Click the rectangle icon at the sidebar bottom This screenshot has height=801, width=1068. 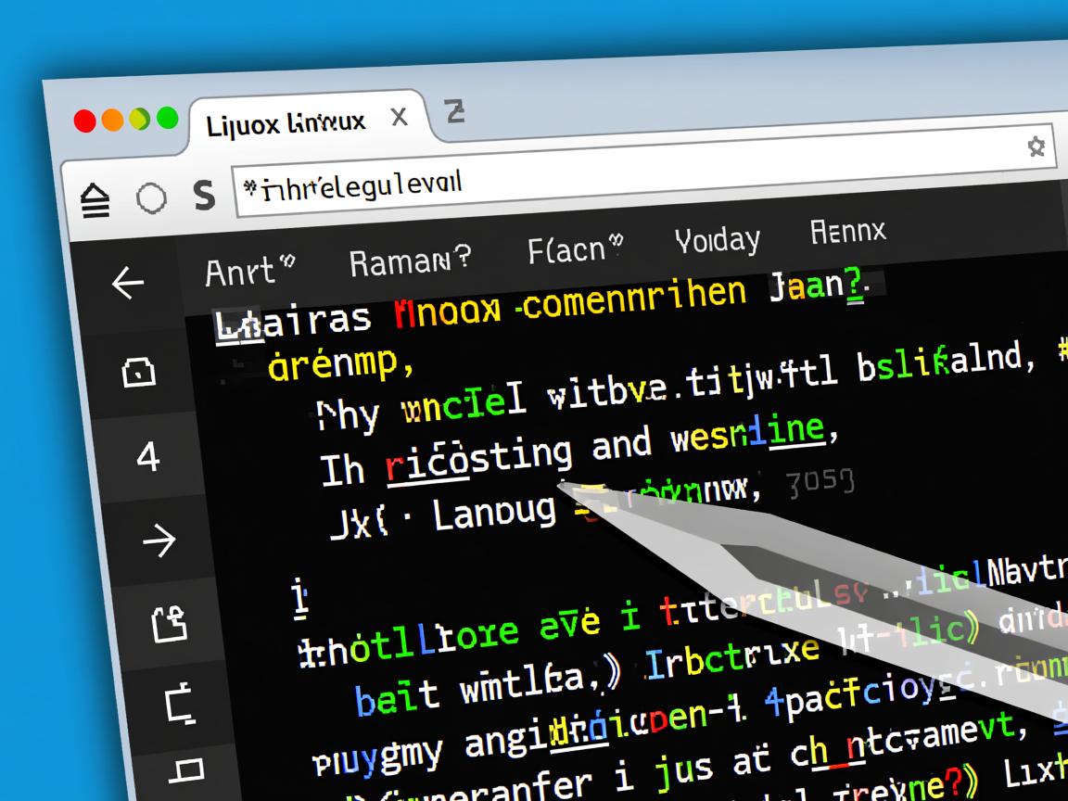(189, 769)
